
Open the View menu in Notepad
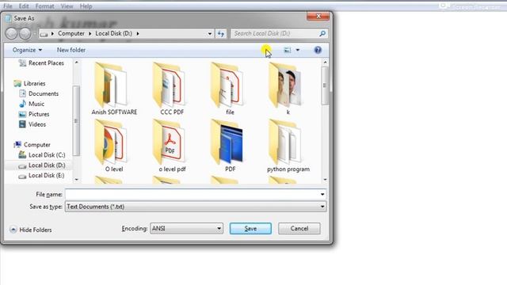pos(67,6)
